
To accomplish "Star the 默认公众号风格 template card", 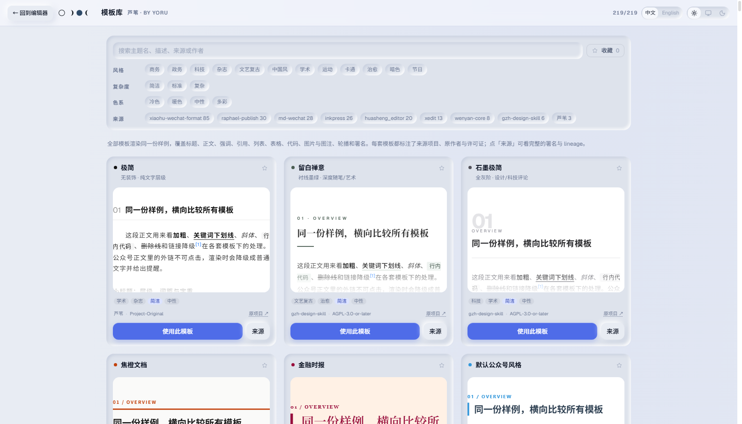I will point(619,365).
